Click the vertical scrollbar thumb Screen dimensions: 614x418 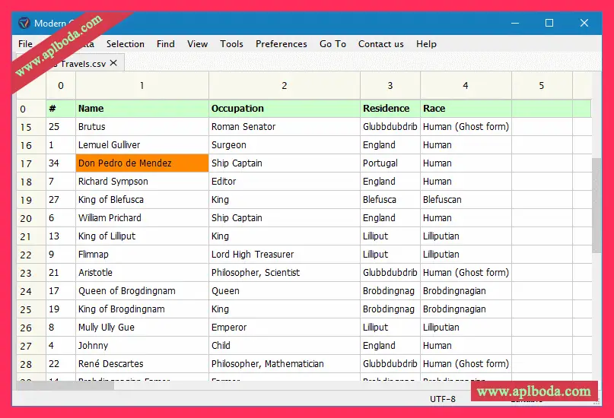pyautogui.click(x=596, y=205)
